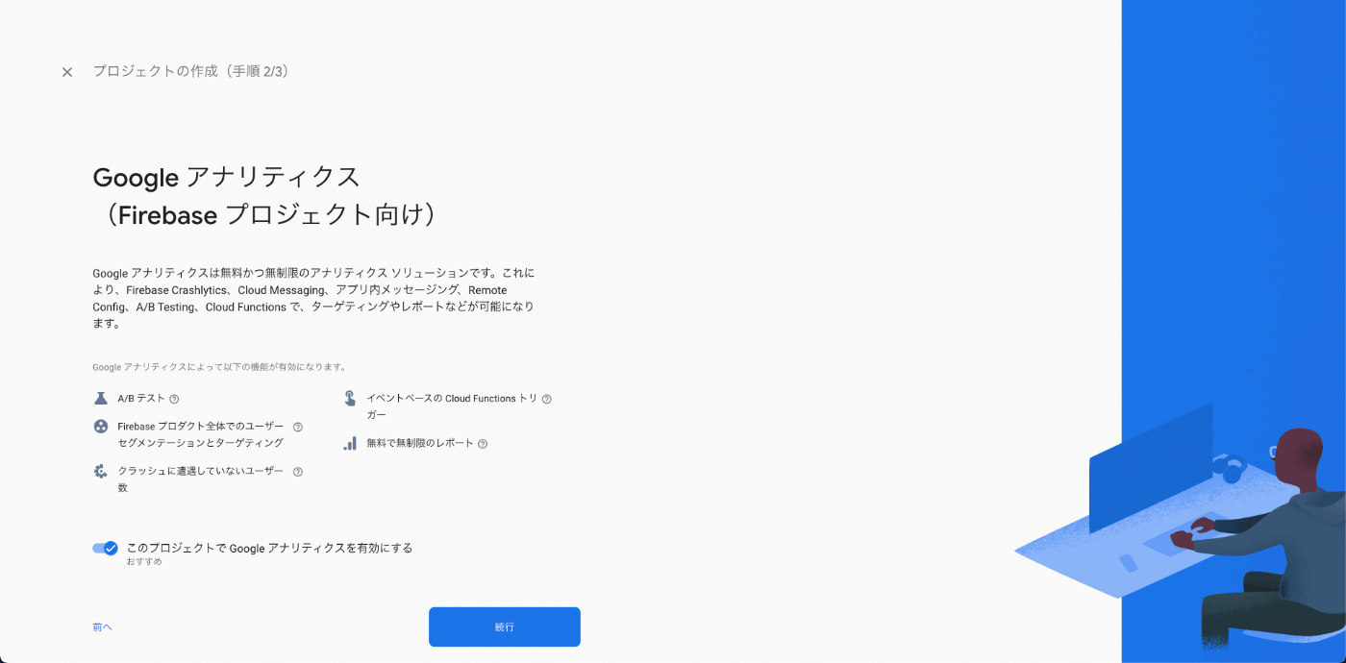The width and height of the screenshot is (1346, 663).
Task: Click the crash-free users gear icon
Action: [101, 471]
